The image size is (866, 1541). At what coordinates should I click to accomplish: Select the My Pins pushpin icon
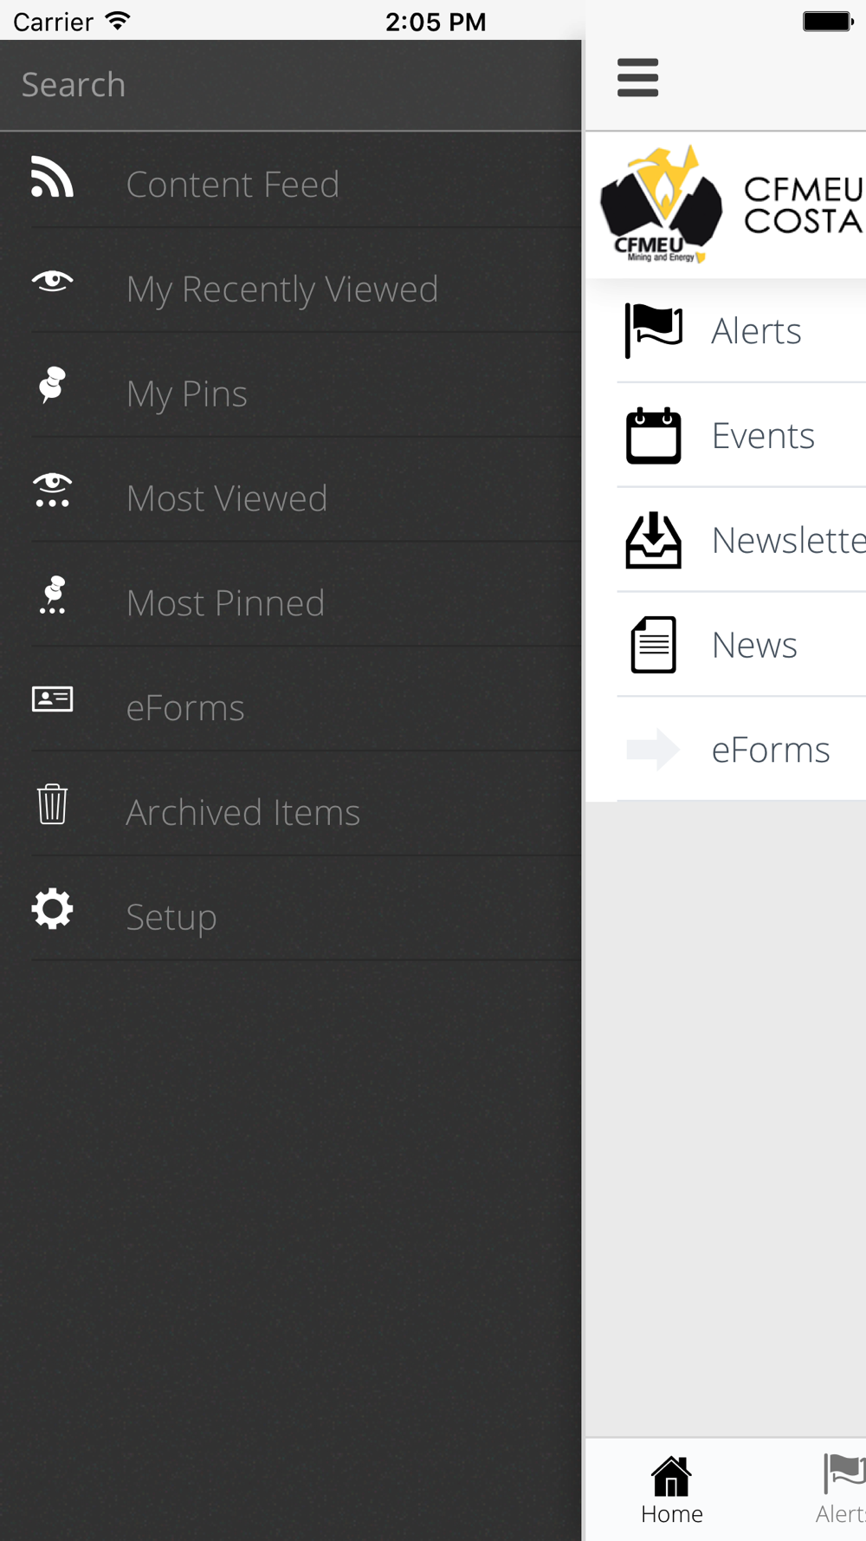point(52,385)
